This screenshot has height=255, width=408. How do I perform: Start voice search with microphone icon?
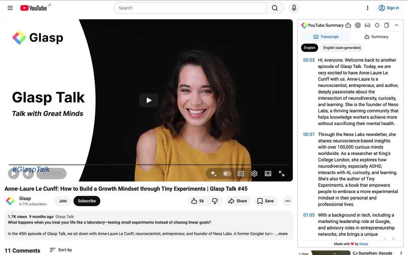294,8
